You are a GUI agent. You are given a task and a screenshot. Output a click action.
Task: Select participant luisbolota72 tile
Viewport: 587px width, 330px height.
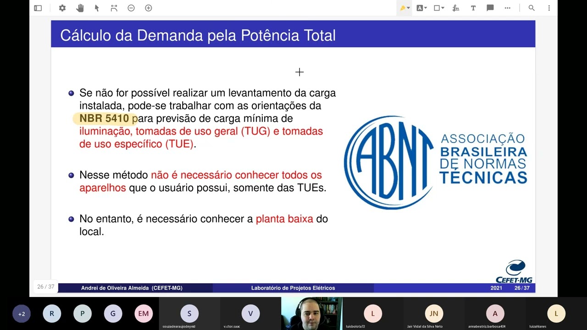click(x=373, y=313)
